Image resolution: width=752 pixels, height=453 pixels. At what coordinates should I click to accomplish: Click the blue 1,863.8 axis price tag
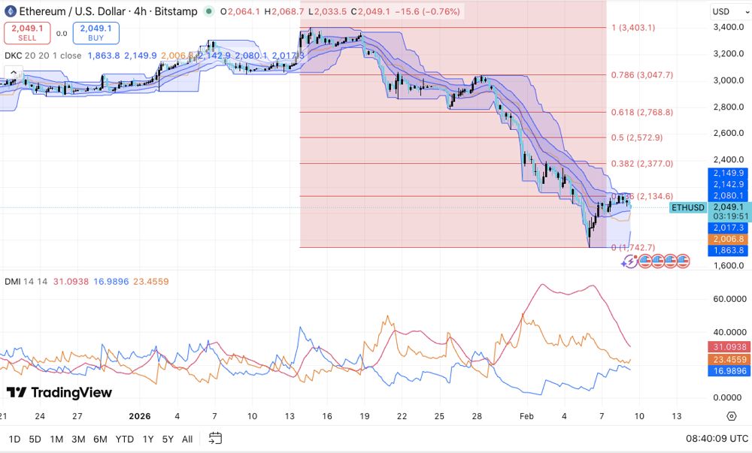point(728,250)
